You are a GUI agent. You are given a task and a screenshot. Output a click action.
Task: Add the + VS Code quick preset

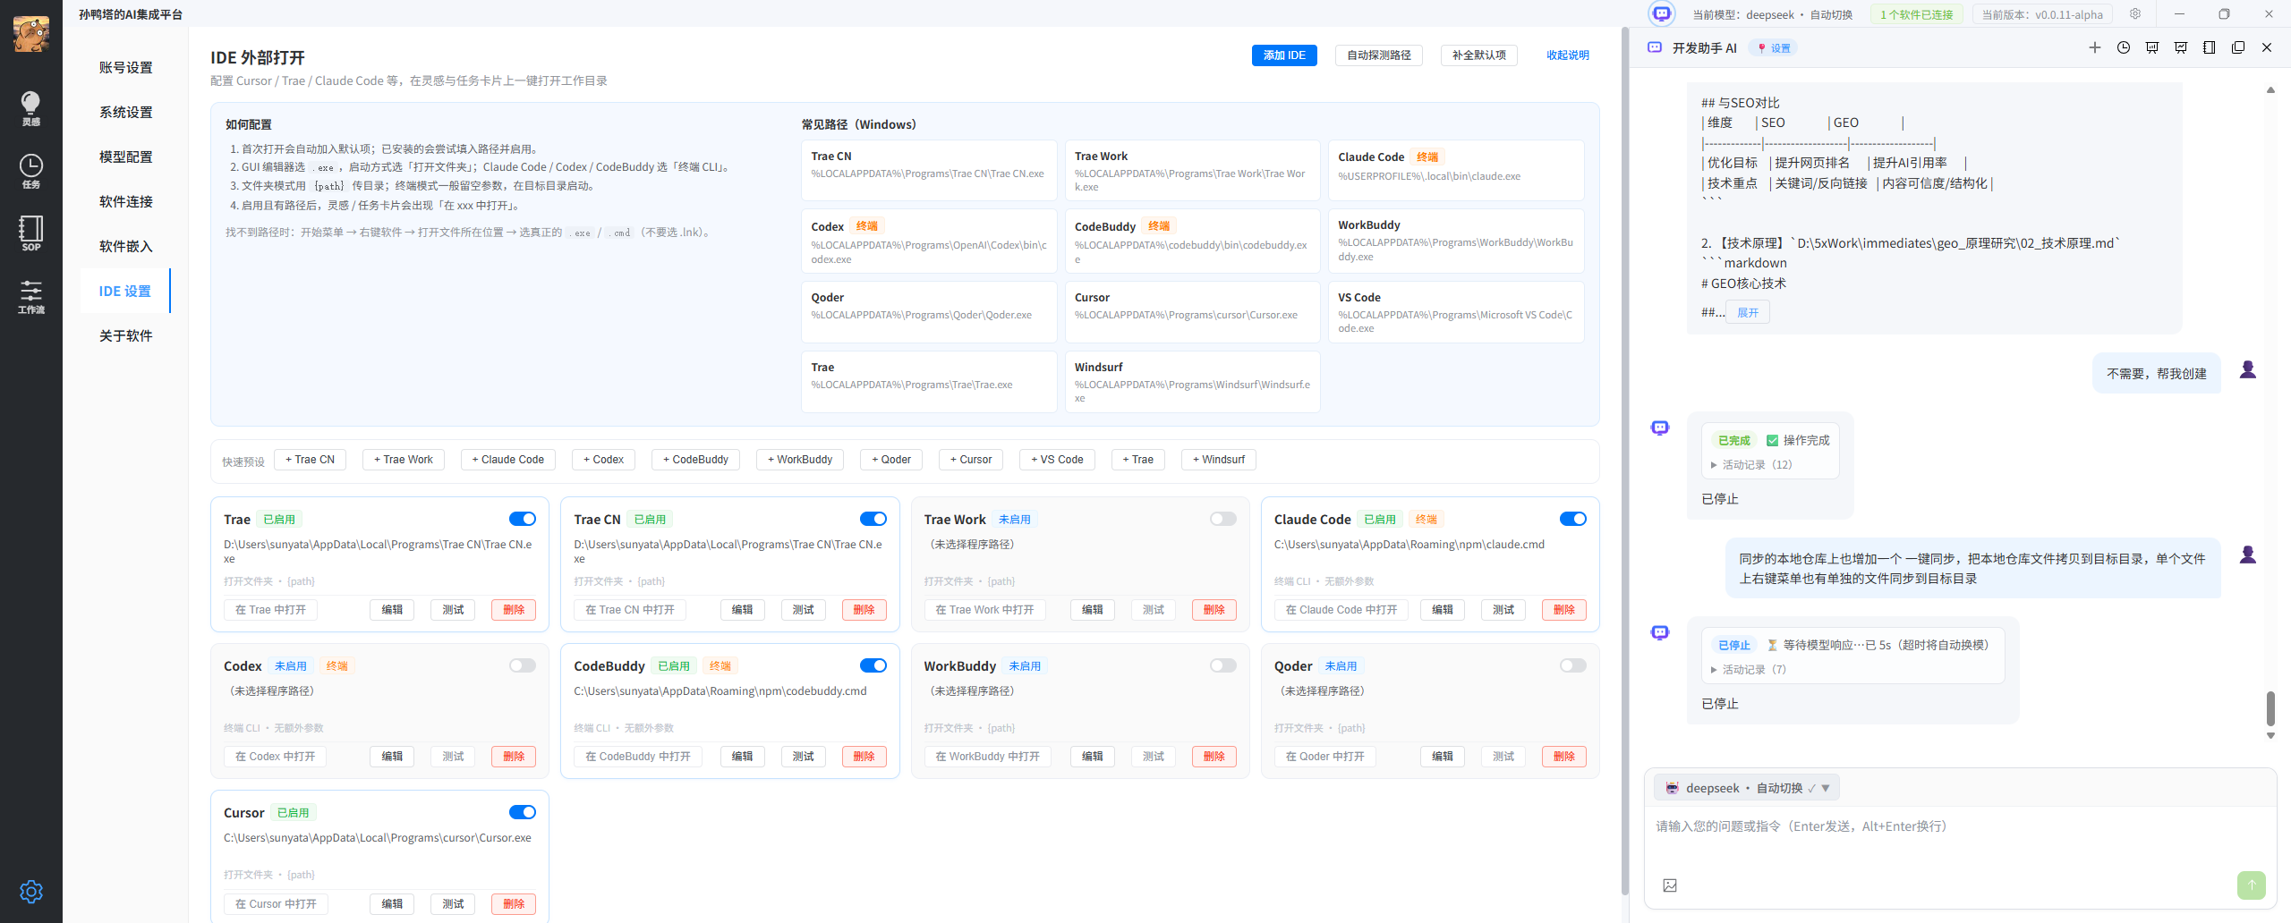[1057, 460]
